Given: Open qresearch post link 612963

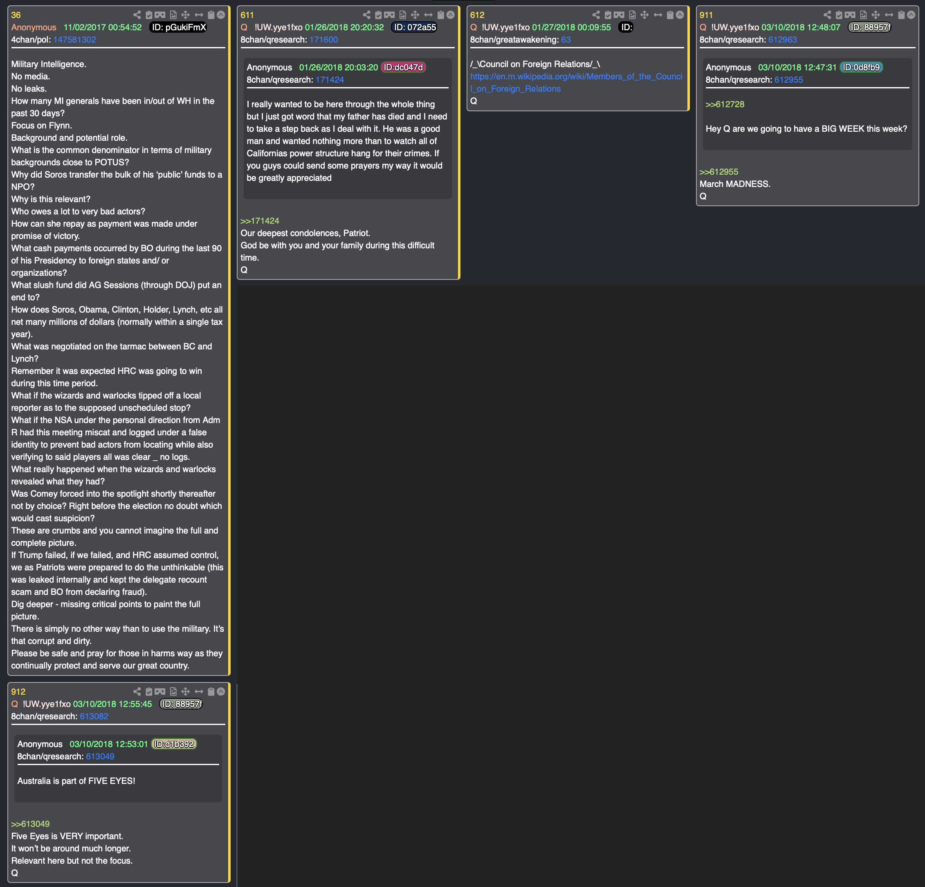Looking at the screenshot, I should [x=782, y=40].
